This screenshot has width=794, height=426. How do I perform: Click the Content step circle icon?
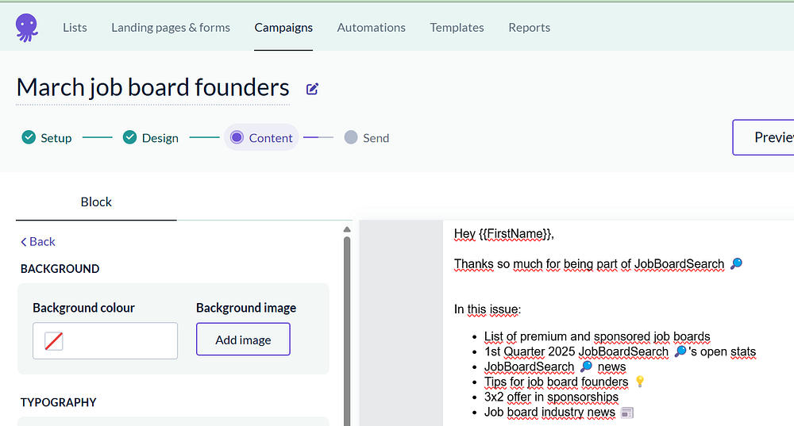[237, 137]
